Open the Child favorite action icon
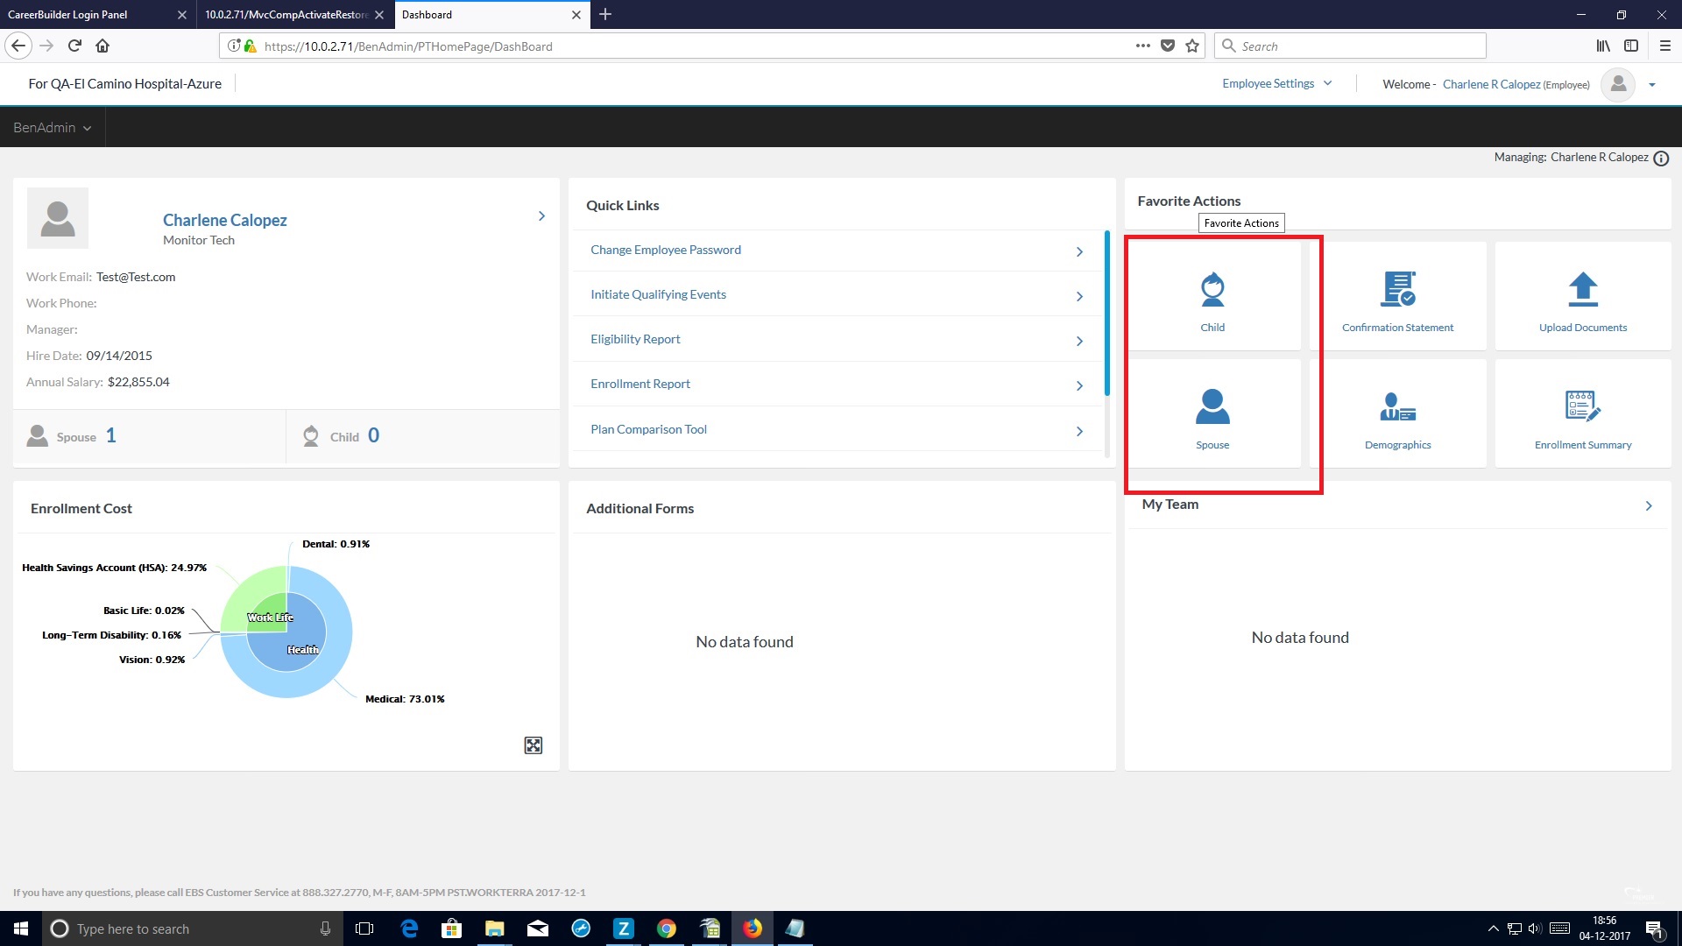1682x946 pixels. [x=1212, y=290]
